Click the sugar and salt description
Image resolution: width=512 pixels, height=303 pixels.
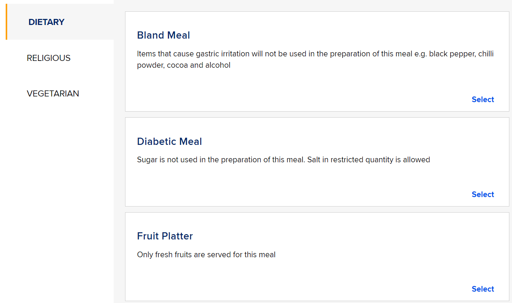283,160
